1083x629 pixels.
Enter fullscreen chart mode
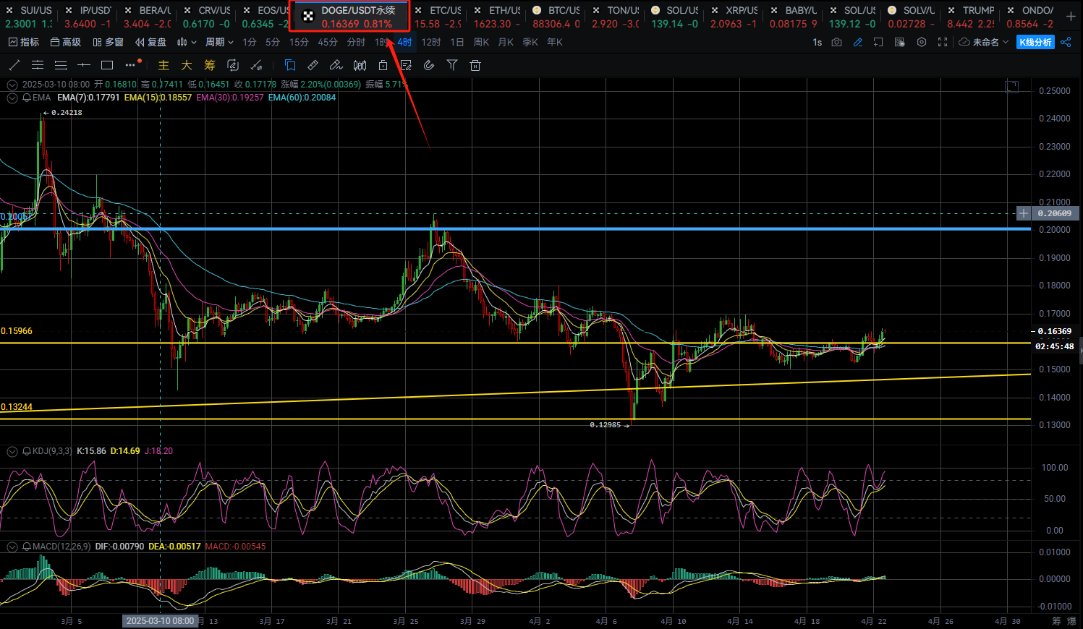click(942, 42)
